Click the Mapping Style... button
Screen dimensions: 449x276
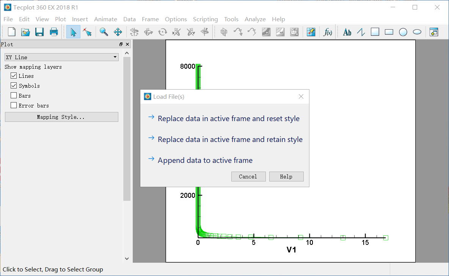[x=61, y=117]
